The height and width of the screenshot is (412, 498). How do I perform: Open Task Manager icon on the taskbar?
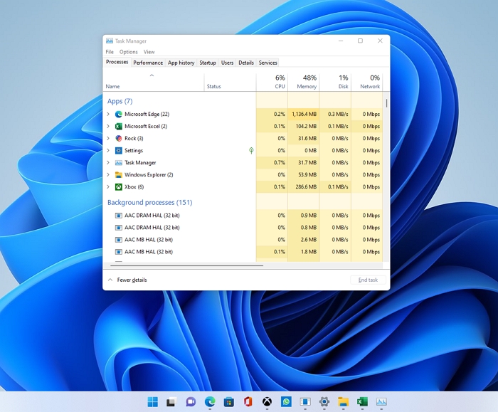(x=381, y=402)
